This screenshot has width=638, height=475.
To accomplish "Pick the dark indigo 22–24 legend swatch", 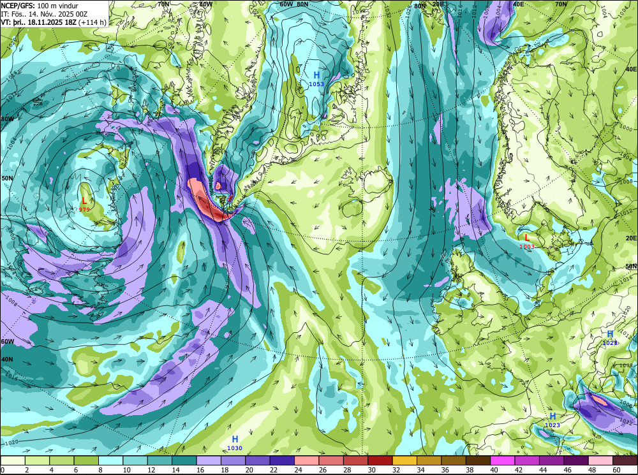I will (x=283, y=460).
